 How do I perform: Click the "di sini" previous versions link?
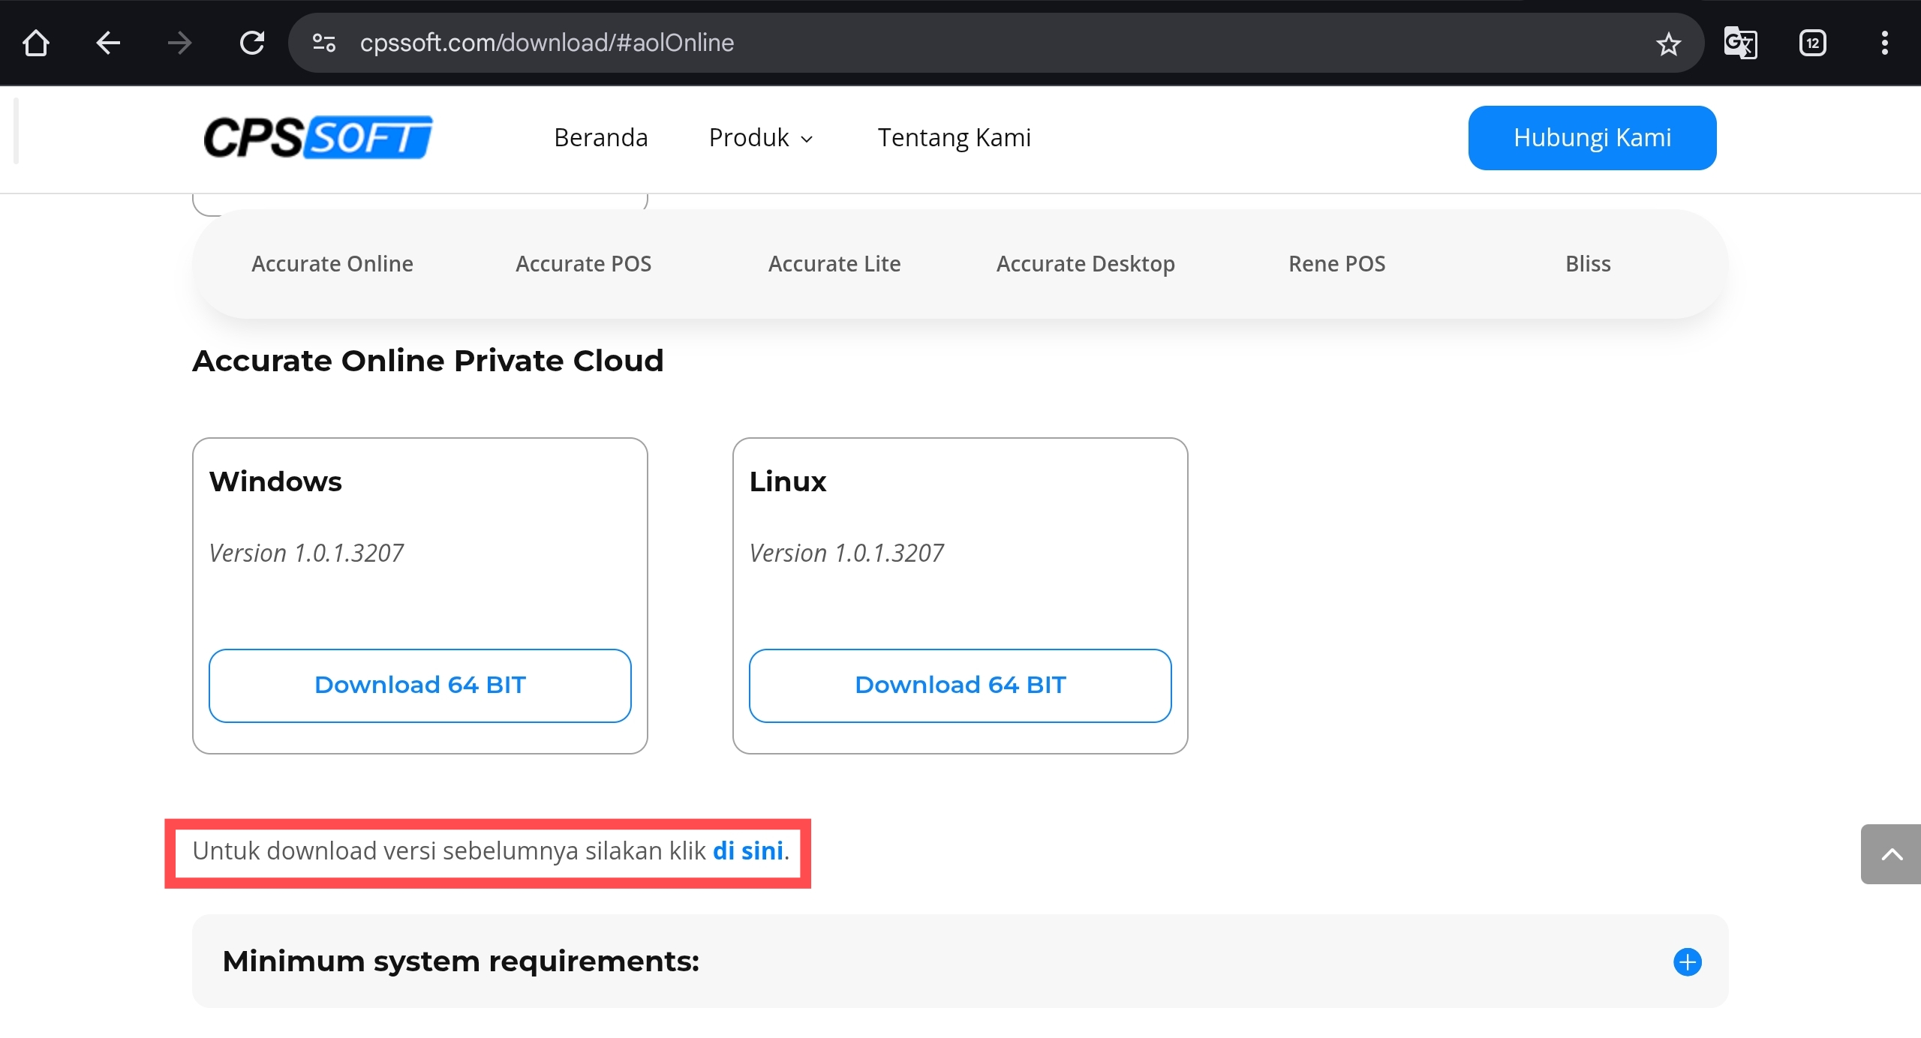(747, 851)
